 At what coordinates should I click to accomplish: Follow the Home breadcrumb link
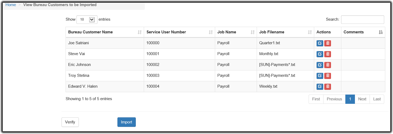pyautogui.click(x=11, y=5)
